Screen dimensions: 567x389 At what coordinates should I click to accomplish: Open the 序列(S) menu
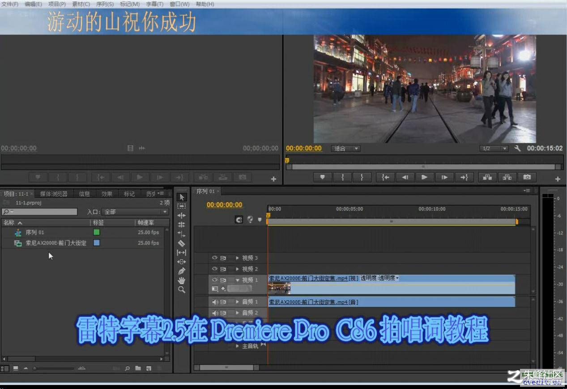[x=105, y=4]
